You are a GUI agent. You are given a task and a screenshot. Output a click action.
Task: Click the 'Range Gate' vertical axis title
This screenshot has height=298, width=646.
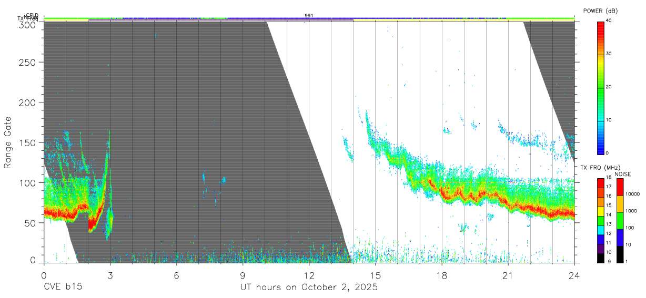coord(8,142)
